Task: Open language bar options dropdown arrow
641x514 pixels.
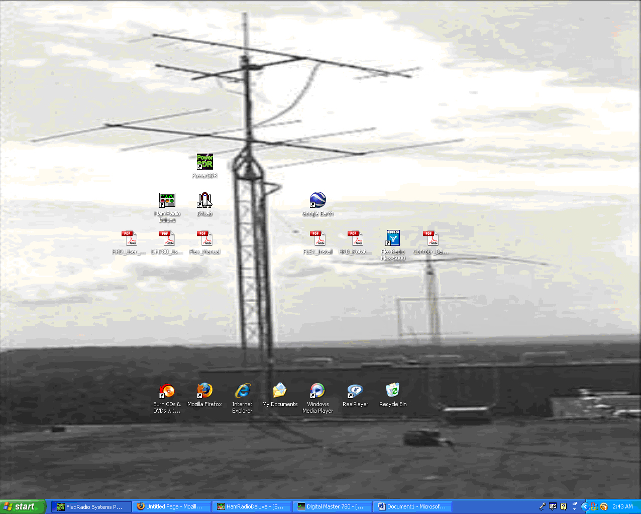Action: click(575, 509)
